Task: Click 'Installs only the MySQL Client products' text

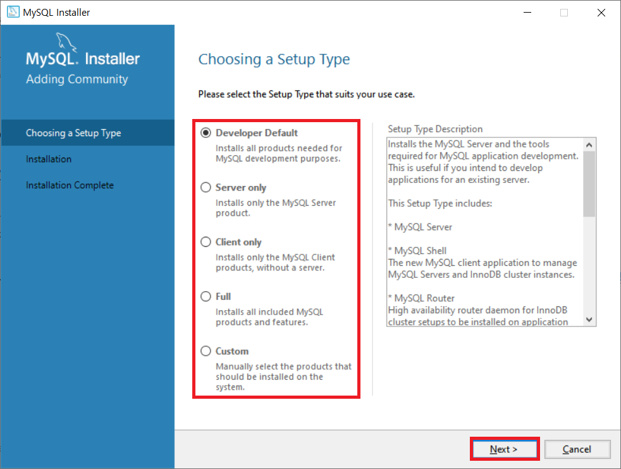Action: (x=275, y=263)
